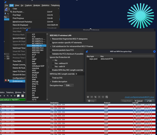The image size is (157, 135).
Task: Jump to the last packet icon
Action: [x=15, y=96]
